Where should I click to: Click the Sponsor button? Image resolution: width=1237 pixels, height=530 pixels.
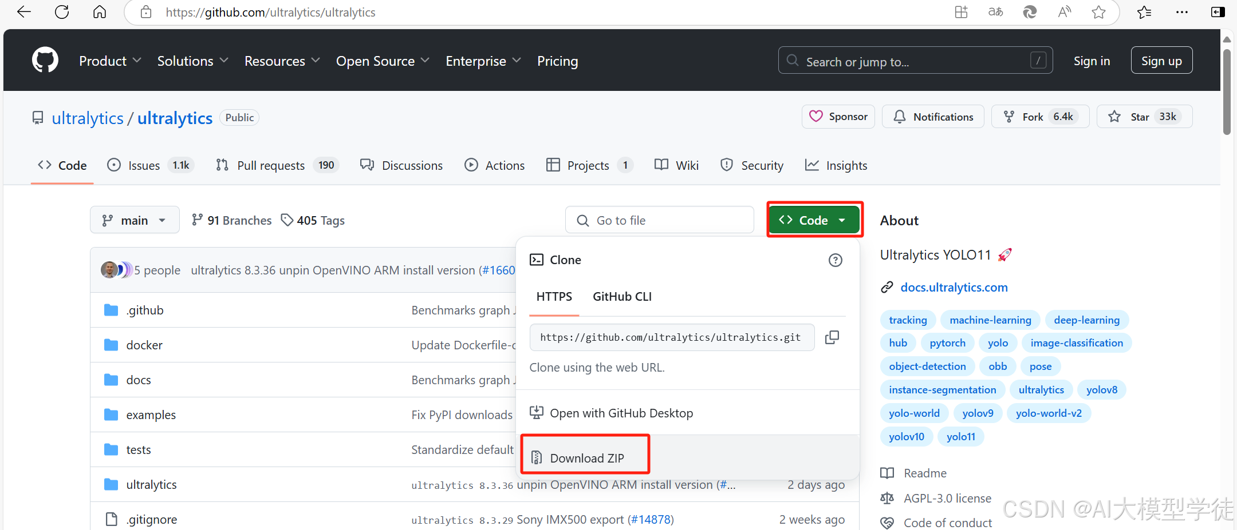pyautogui.click(x=838, y=117)
